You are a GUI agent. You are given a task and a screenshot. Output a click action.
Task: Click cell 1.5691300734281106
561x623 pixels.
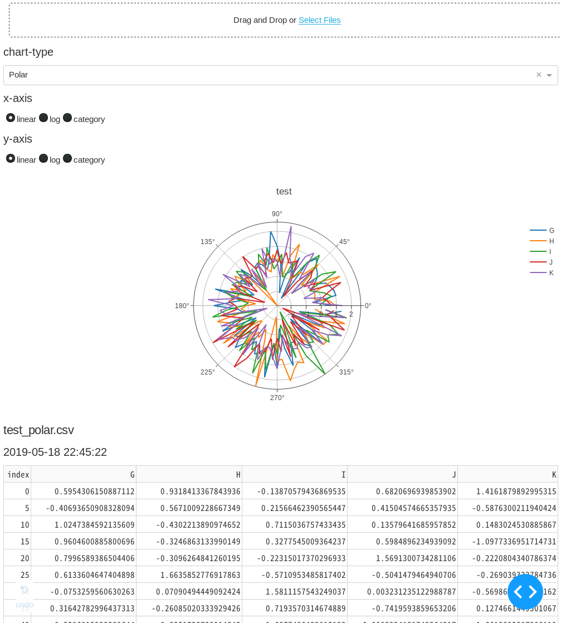[402, 558]
